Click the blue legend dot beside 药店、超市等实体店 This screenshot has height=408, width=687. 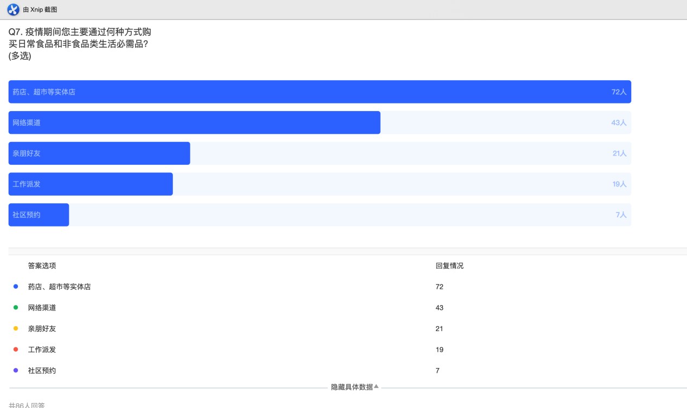click(x=16, y=287)
